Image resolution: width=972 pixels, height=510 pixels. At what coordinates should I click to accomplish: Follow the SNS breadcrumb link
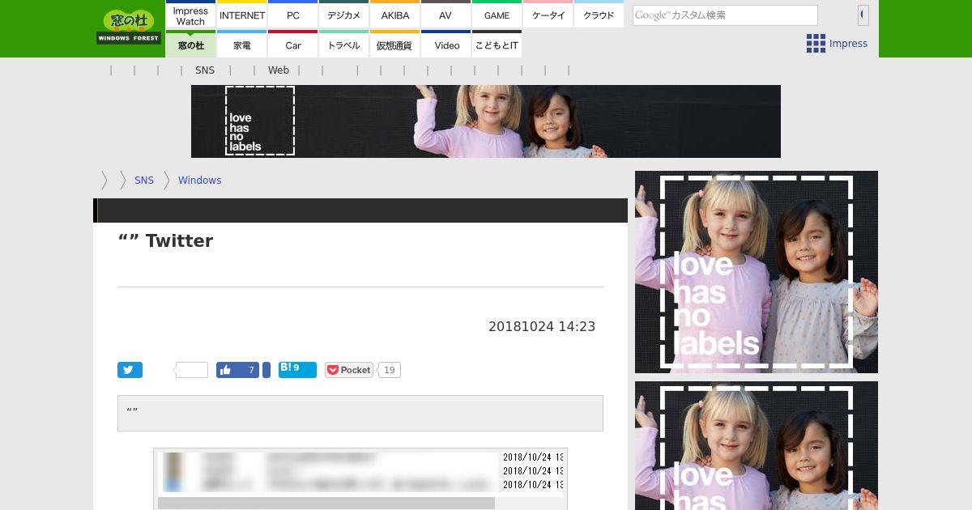click(x=144, y=181)
